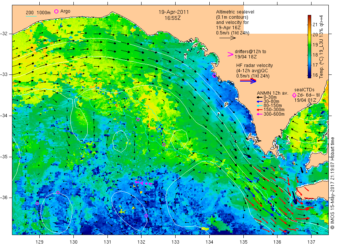This screenshot has width=337, height=247.
Task: Click the Argo float marker near 132E 34S
Action: tap(138, 120)
